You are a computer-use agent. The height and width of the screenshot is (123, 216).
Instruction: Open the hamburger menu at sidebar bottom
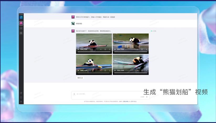tap(21, 101)
